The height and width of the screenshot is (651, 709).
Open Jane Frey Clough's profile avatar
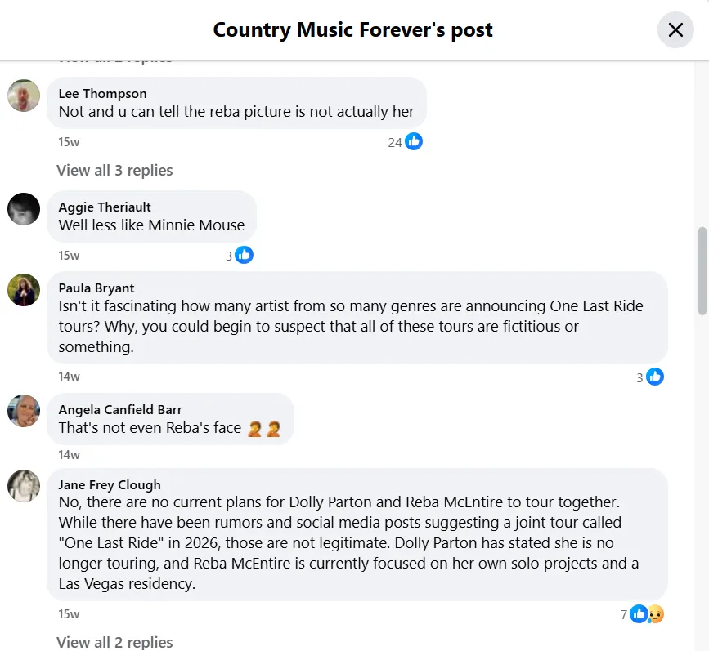24,486
